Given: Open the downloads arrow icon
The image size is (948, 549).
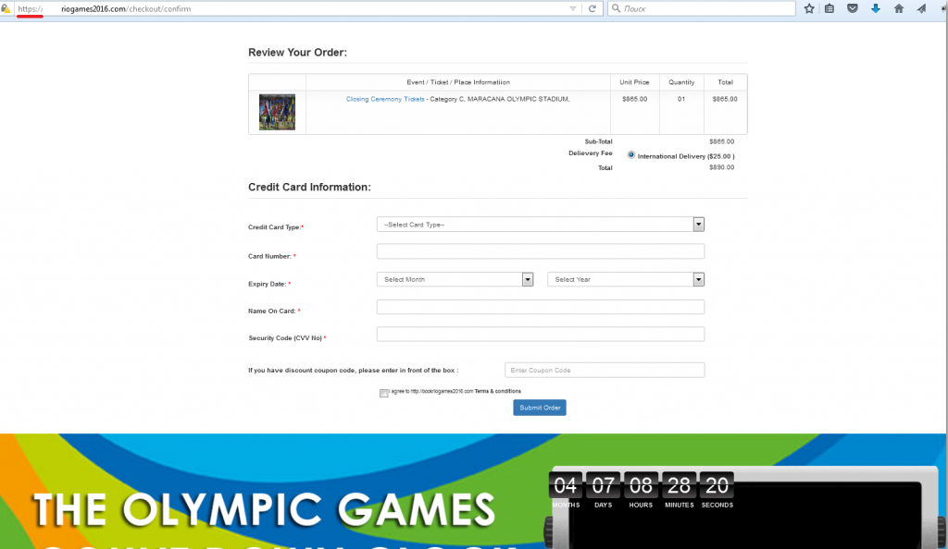Looking at the screenshot, I should (x=876, y=8).
